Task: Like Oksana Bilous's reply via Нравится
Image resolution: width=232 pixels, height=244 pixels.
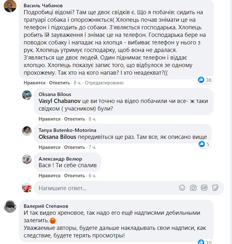Action: (x=50, y=119)
